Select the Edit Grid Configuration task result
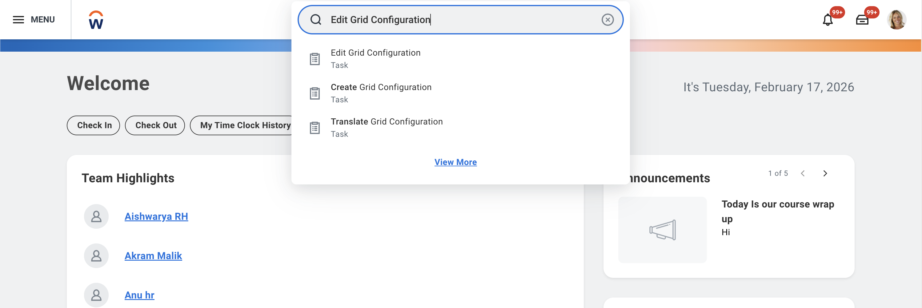The width and height of the screenshot is (922, 308). coord(375,58)
